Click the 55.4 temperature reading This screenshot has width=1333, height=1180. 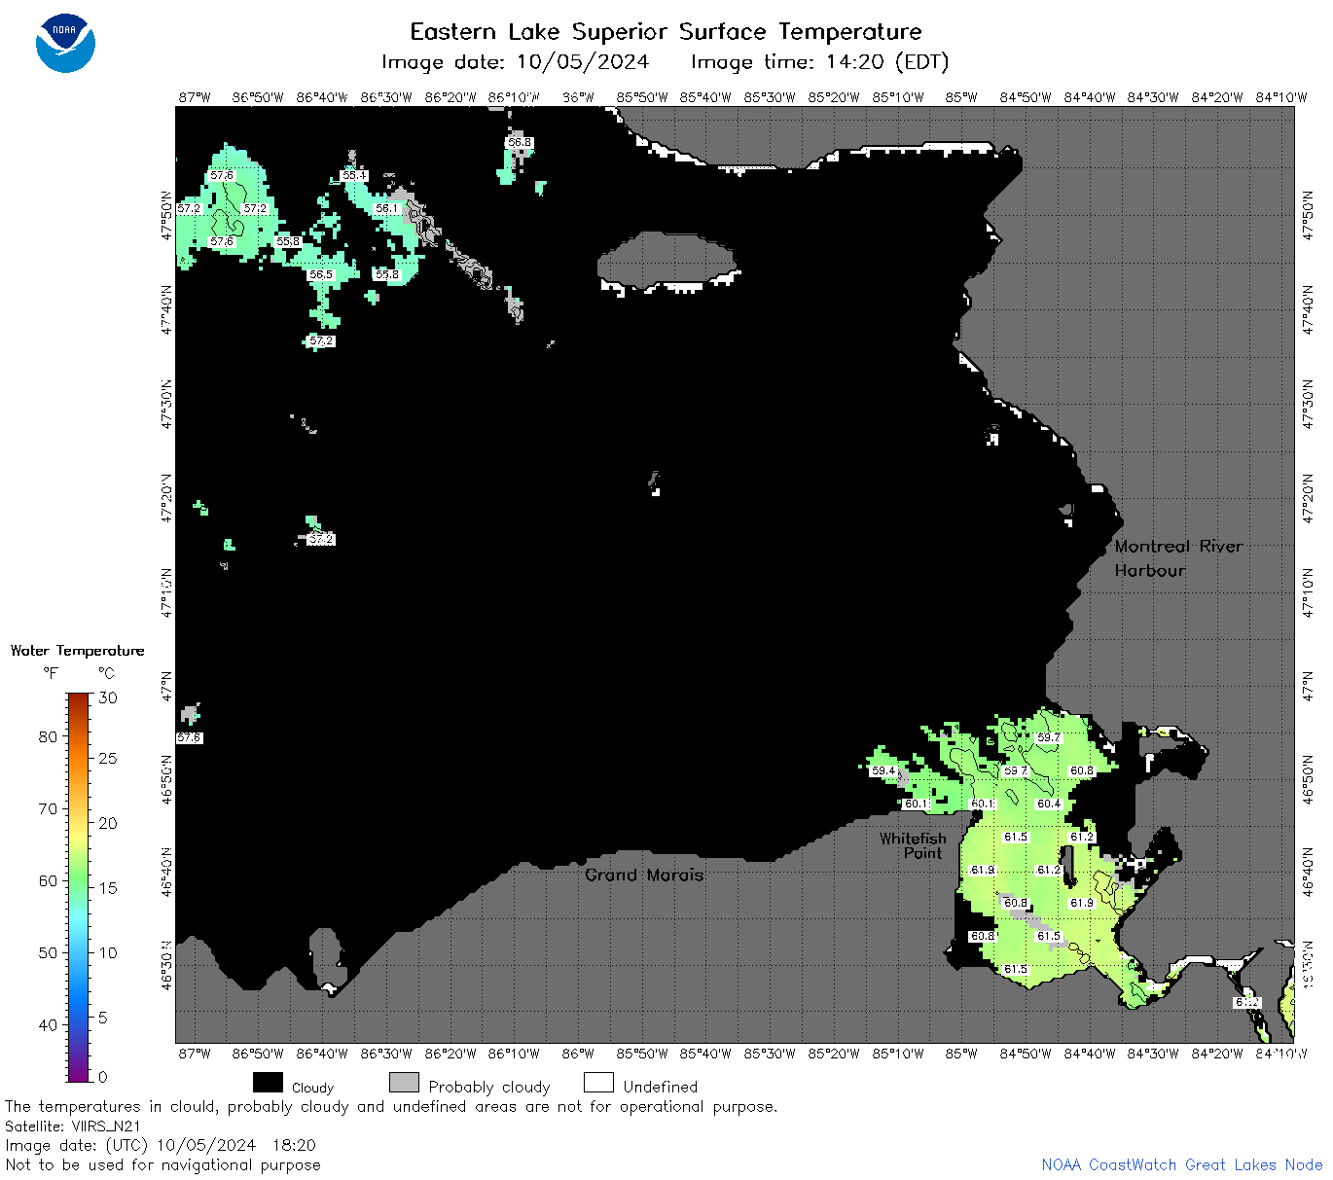(x=354, y=176)
